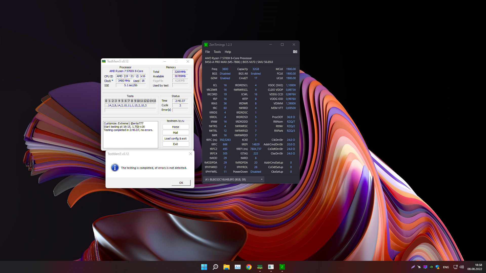Open the Tools menu in ZenTimings
This screenshot has height=273, width=486.
point(217,52)
